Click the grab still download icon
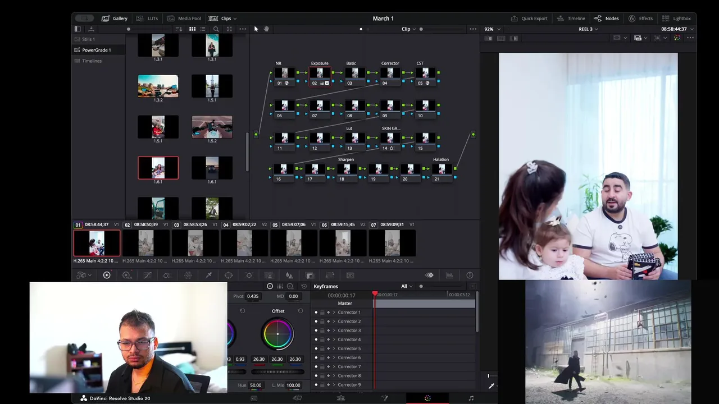719x404 pixels. pyautogui.click(x=91, y=29)
